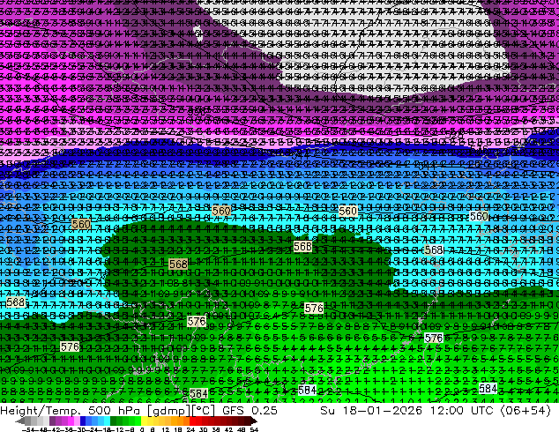Click the dark maroon right arrow tip of the legend
Image resolution: width=559 pixels, height=432 pixels.
254,421
